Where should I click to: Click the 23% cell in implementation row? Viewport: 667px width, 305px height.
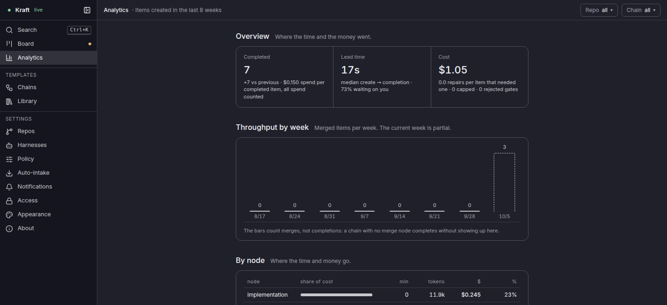tap(511, 295)
